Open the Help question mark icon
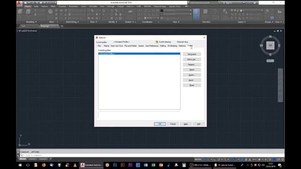This screenshot has width=301, height=169. pos(254,3)
